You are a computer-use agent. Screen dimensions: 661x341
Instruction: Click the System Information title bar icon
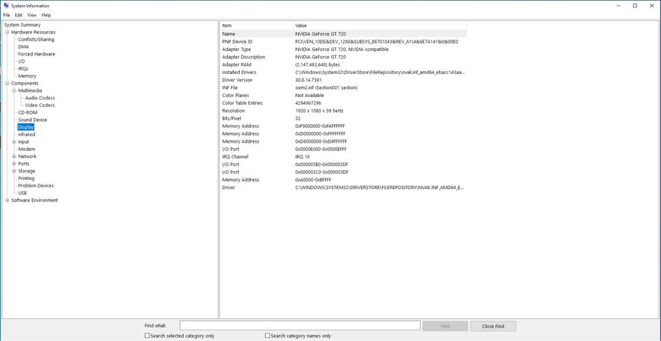pos(7,5)
